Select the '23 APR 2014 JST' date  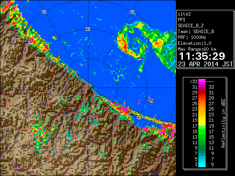[x=205, y=64]
